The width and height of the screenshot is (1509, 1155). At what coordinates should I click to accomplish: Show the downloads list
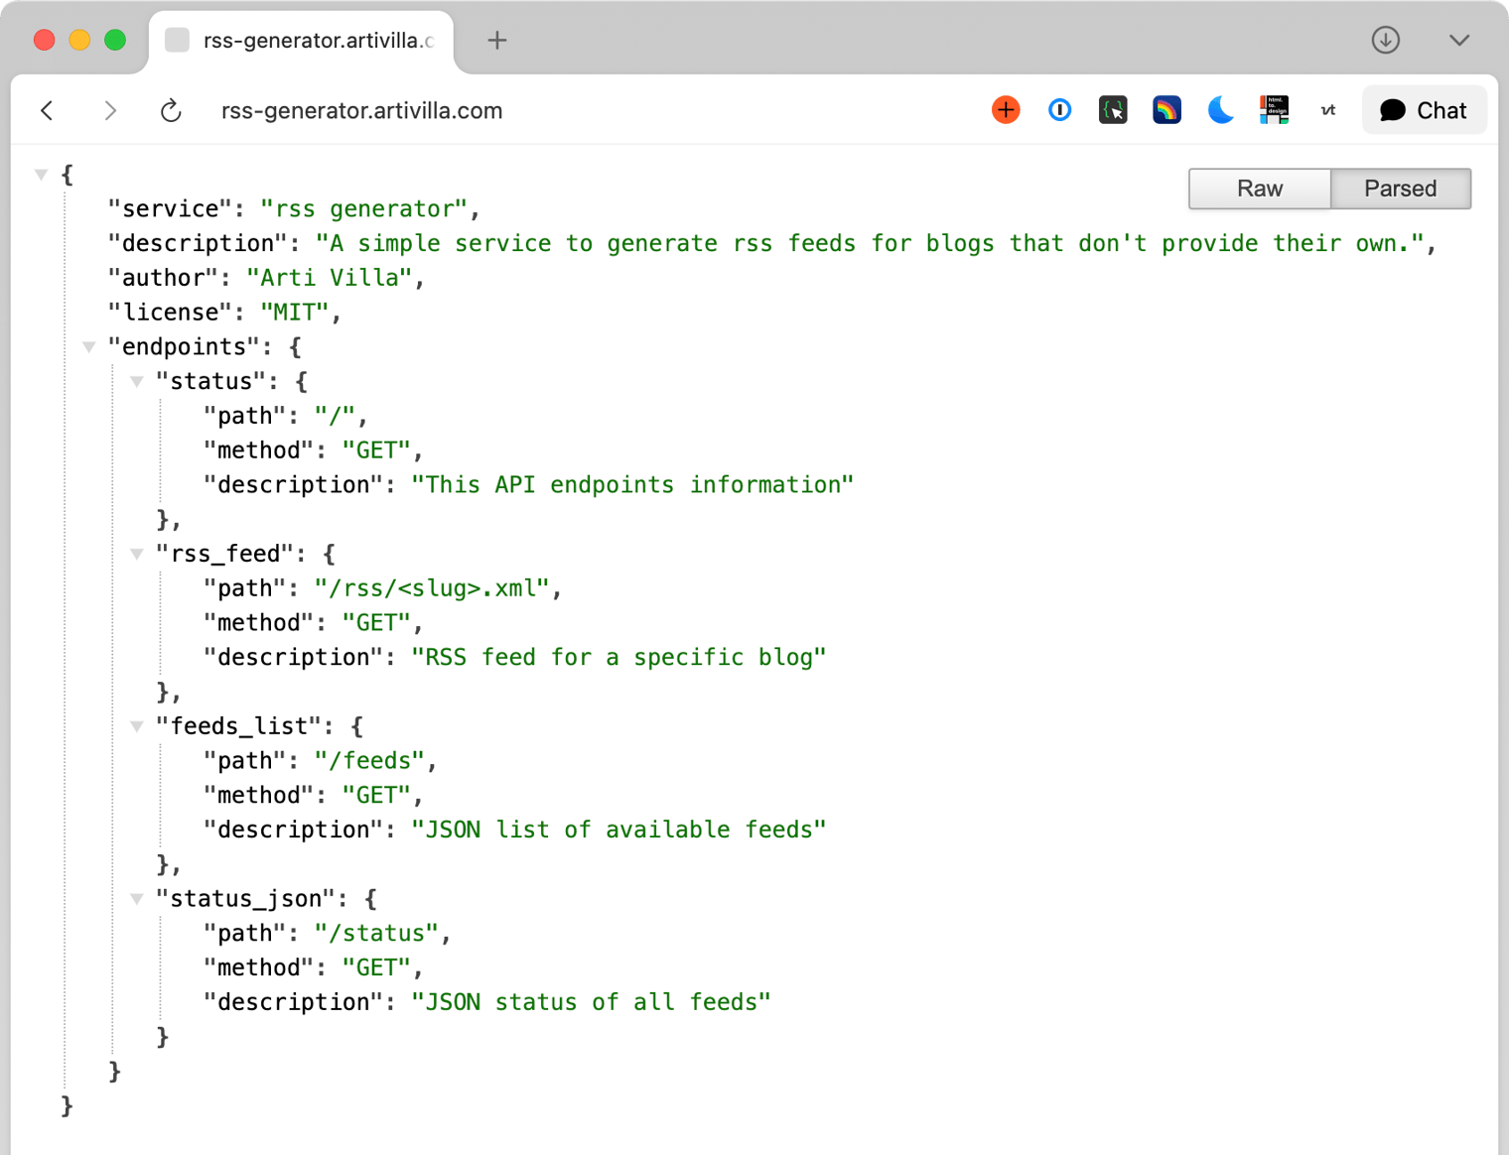pyautogui.click(x=1386, y=40)
